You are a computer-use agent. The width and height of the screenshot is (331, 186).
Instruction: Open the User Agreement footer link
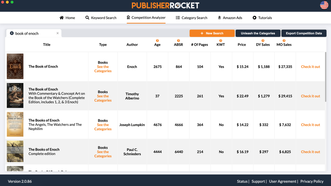(283, 181)
